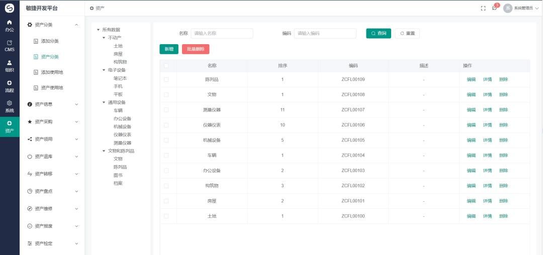Check the 车辆 row checkbox in table
The image size is (543, 255).
[x=166, y=156]
